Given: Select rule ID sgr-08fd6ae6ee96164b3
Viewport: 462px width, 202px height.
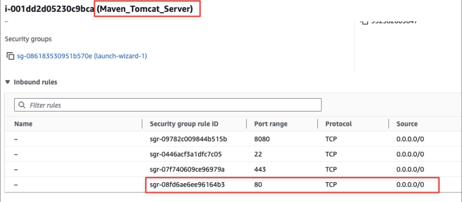Looking at the screenshot, I should pos(188,185).
